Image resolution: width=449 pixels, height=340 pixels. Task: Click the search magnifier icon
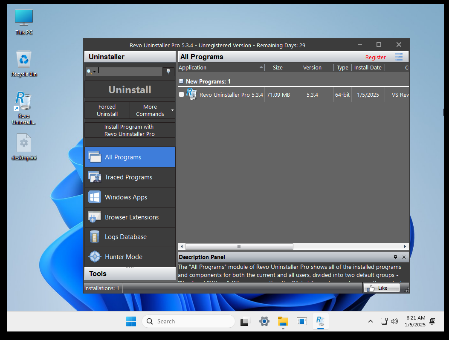click(90, 72)
